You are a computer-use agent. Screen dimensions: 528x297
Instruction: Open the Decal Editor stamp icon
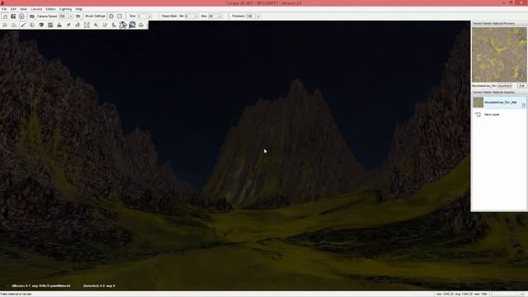(x=59, y=25)
